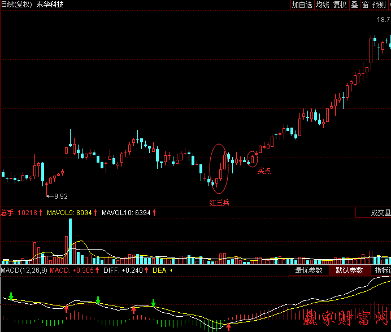Click the 日线(复权) period label
The width and height of the screenshot is (391, 332).
click(x=16, y=5)
